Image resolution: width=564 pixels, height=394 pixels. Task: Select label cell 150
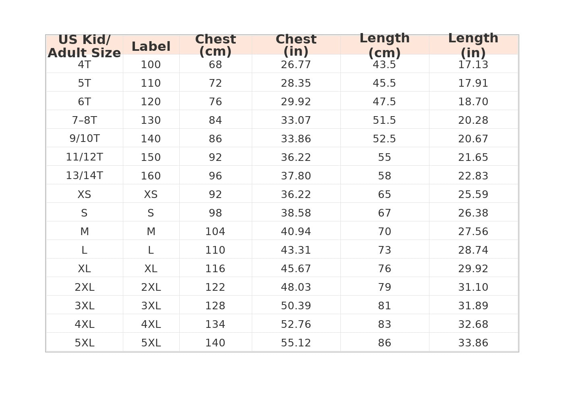151,156
